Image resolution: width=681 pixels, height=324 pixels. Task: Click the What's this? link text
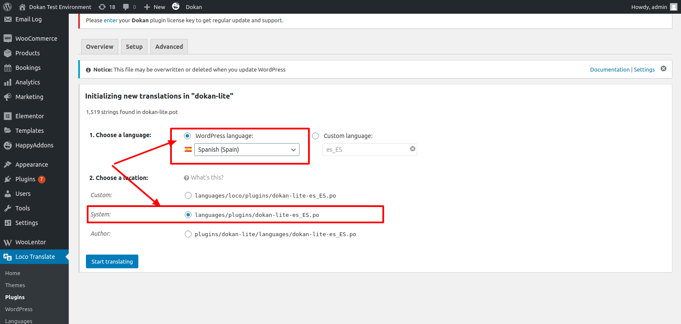207,177
